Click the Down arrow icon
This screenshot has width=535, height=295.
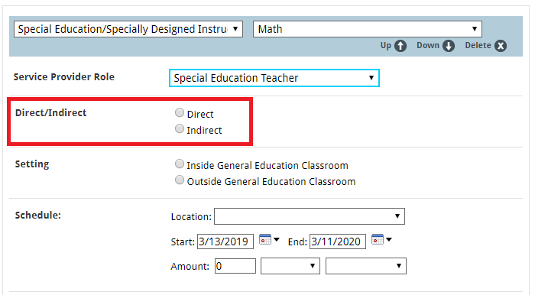click(449, 46)
